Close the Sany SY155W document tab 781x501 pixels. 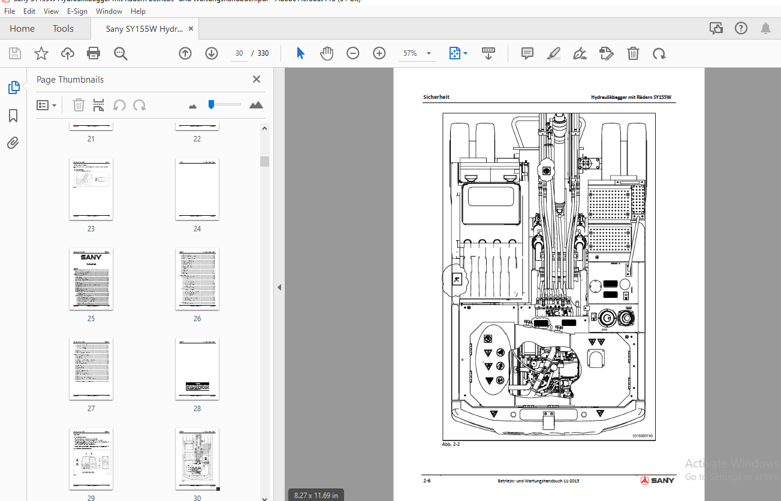pyautogui.click(x=191, y=28)
